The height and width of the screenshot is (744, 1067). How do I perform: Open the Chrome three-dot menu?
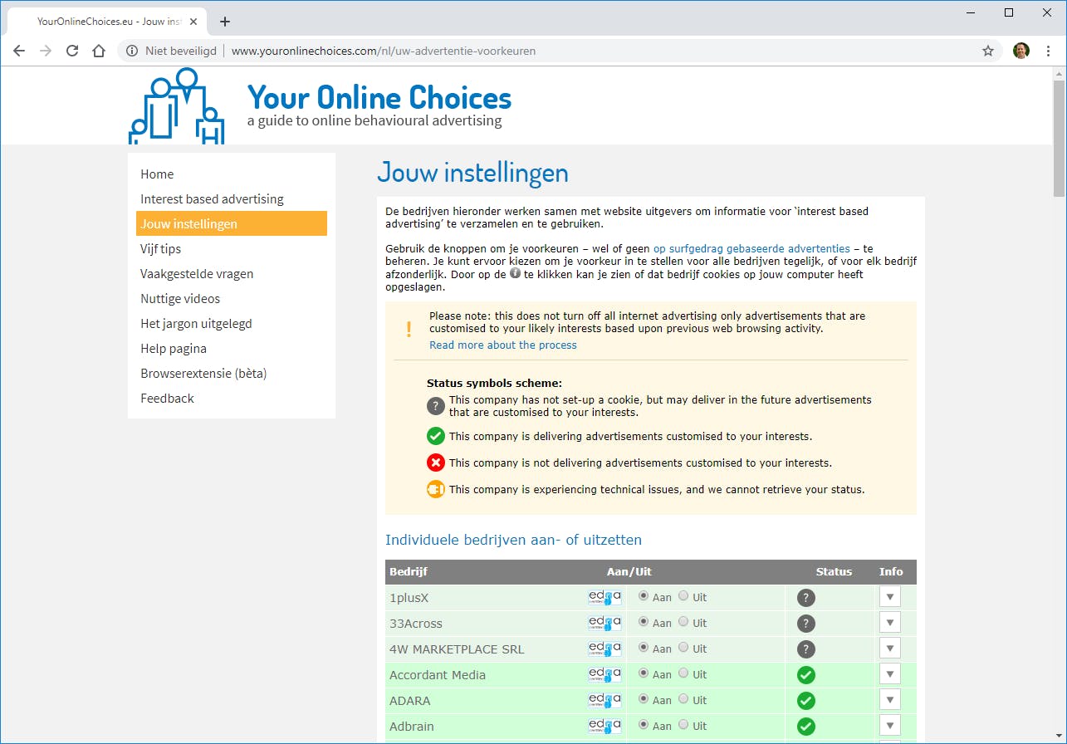pos(1049,51)
